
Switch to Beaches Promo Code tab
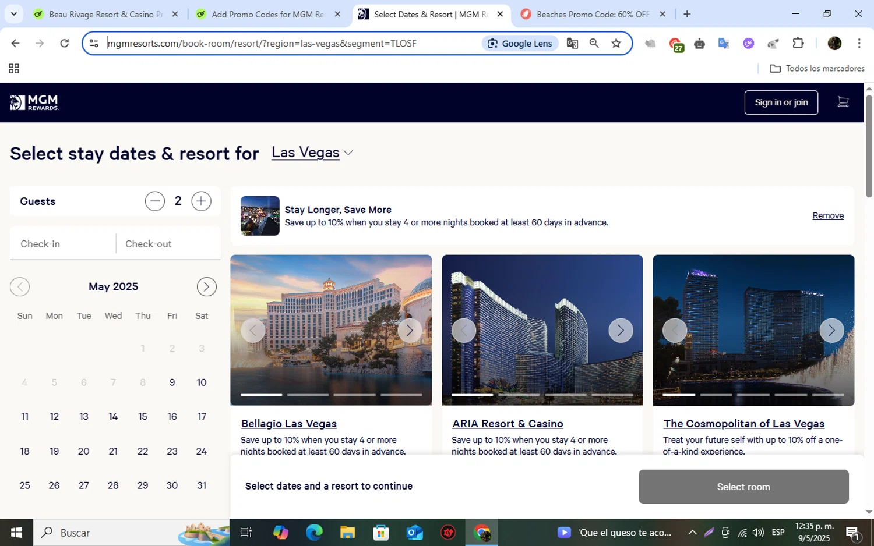click(x=593, y=15)
